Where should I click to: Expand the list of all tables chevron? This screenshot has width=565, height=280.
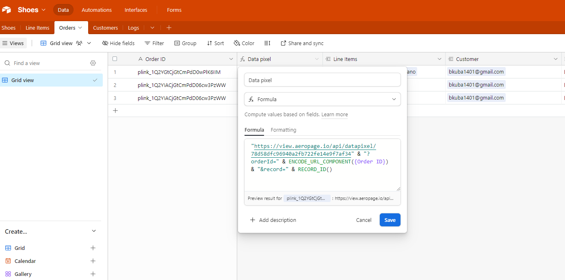pyautogui.click(x=152, y=28)
